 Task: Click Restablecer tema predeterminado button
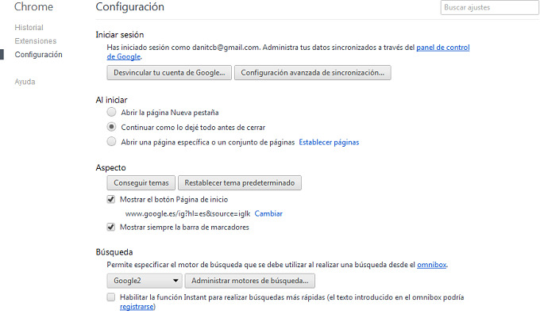pyautogui.click(x=240, y=182)
